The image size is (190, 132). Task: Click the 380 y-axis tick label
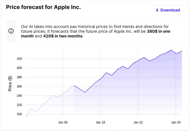(x=20, y=77)
